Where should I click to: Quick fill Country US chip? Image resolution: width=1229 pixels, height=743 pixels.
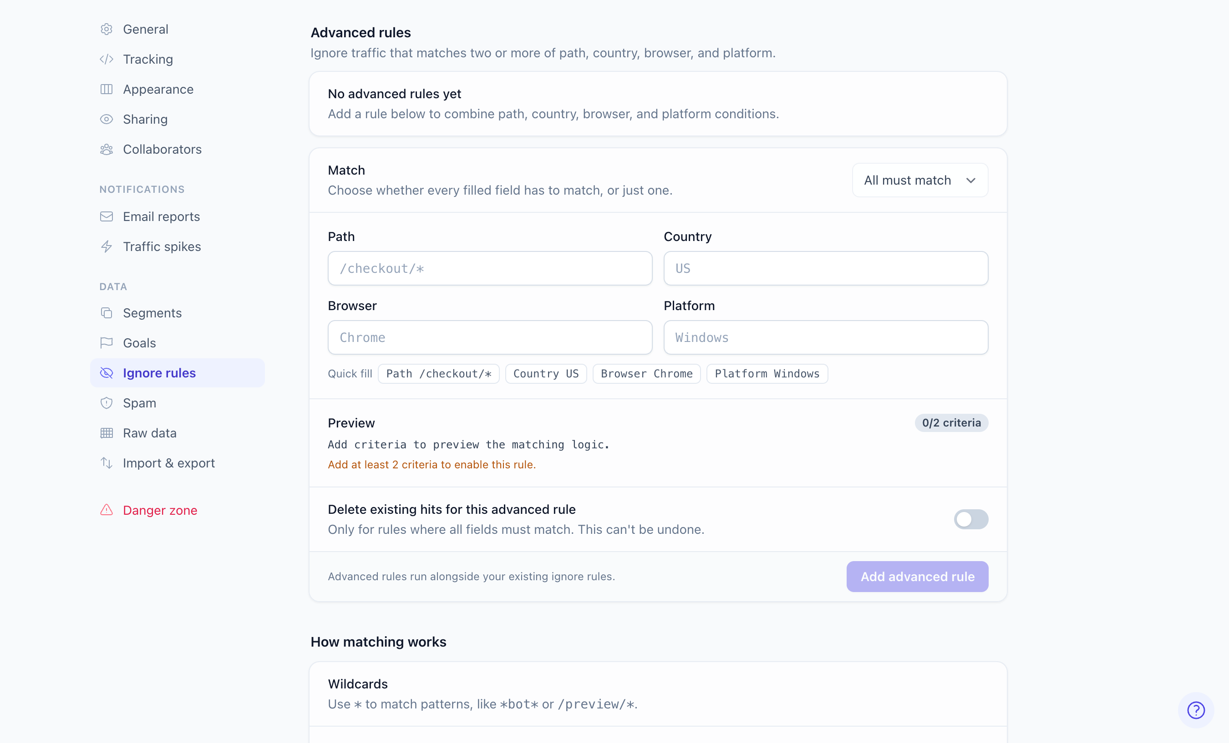[x=546, y=373]
